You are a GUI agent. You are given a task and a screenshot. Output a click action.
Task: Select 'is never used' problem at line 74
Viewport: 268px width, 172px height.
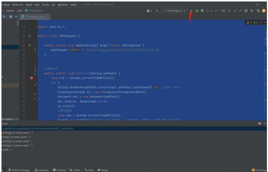point(134,145)
